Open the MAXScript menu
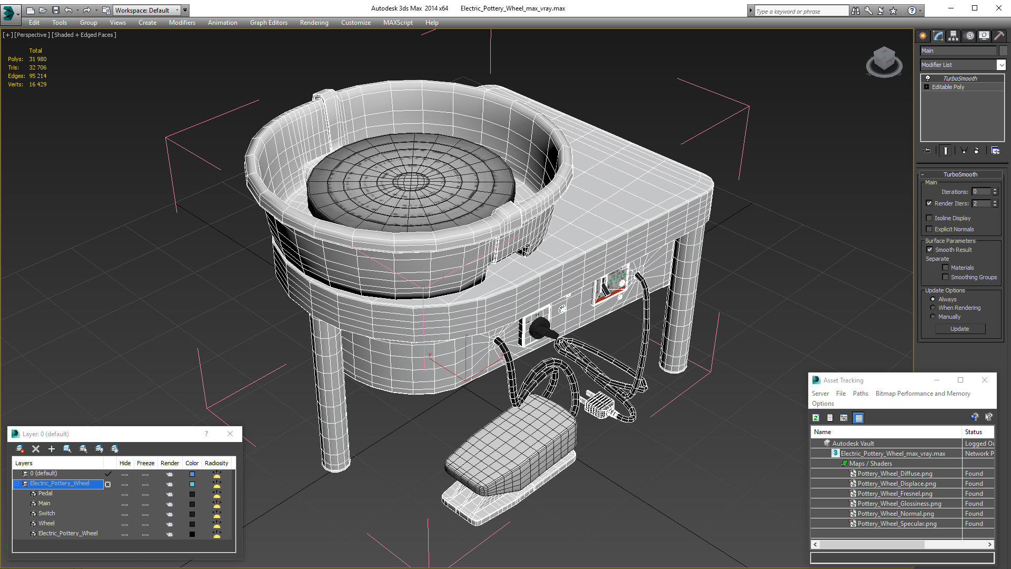1011x569 pixels. (x=398, y=23)
